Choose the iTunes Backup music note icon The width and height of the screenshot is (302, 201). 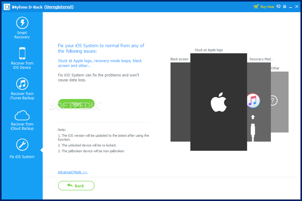click(x=22, y=84)
